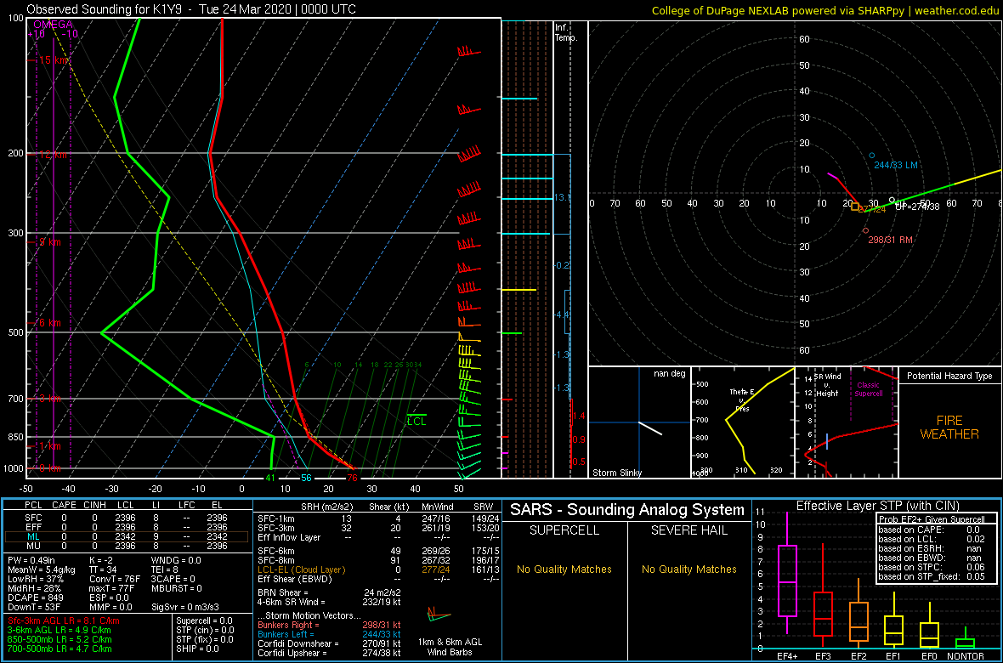Click the MU parcel row

tap(127, 547)
